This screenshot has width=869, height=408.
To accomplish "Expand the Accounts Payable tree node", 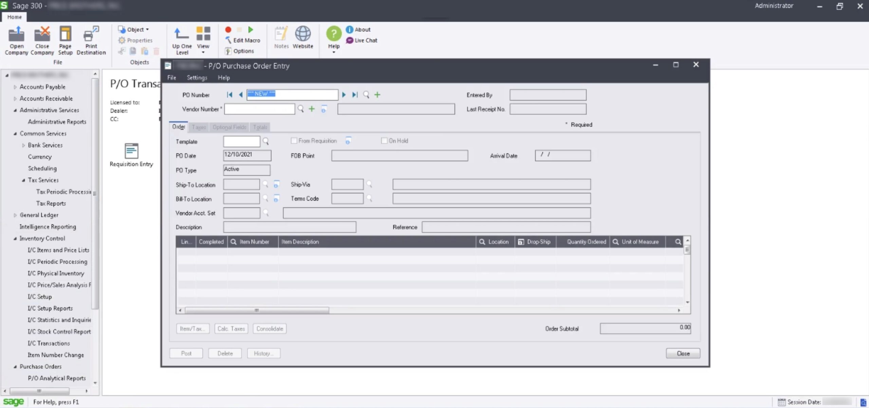I will point(15,87).
